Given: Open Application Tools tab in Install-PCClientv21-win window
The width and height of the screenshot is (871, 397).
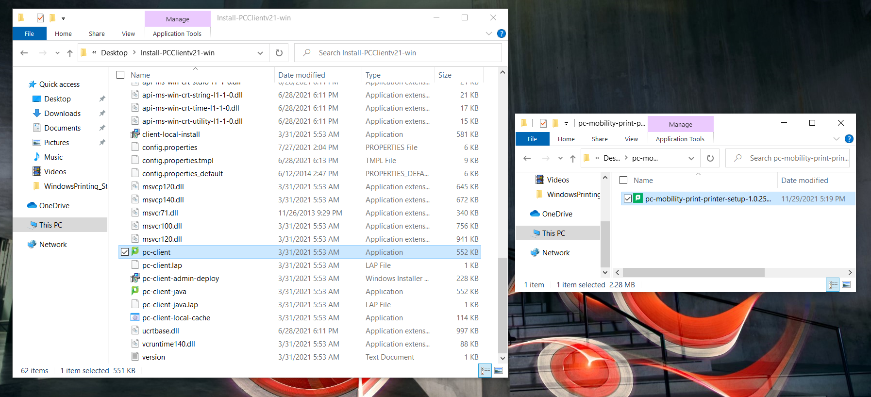Looking at the screenshot, I should pyautogui.click(x=177, y=33).
